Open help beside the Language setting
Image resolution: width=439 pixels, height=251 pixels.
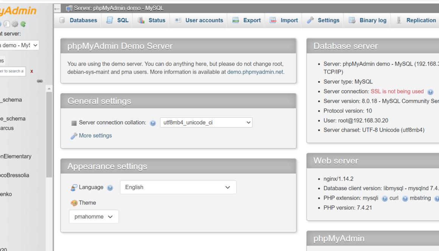[x=110, y=187]
